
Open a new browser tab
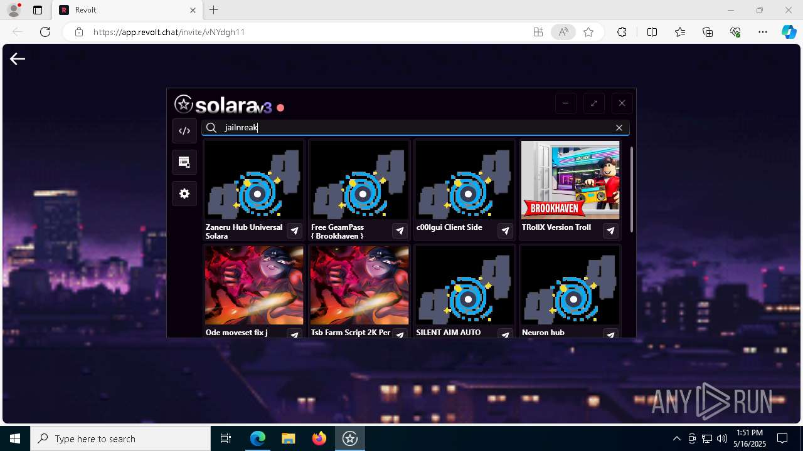214,10
